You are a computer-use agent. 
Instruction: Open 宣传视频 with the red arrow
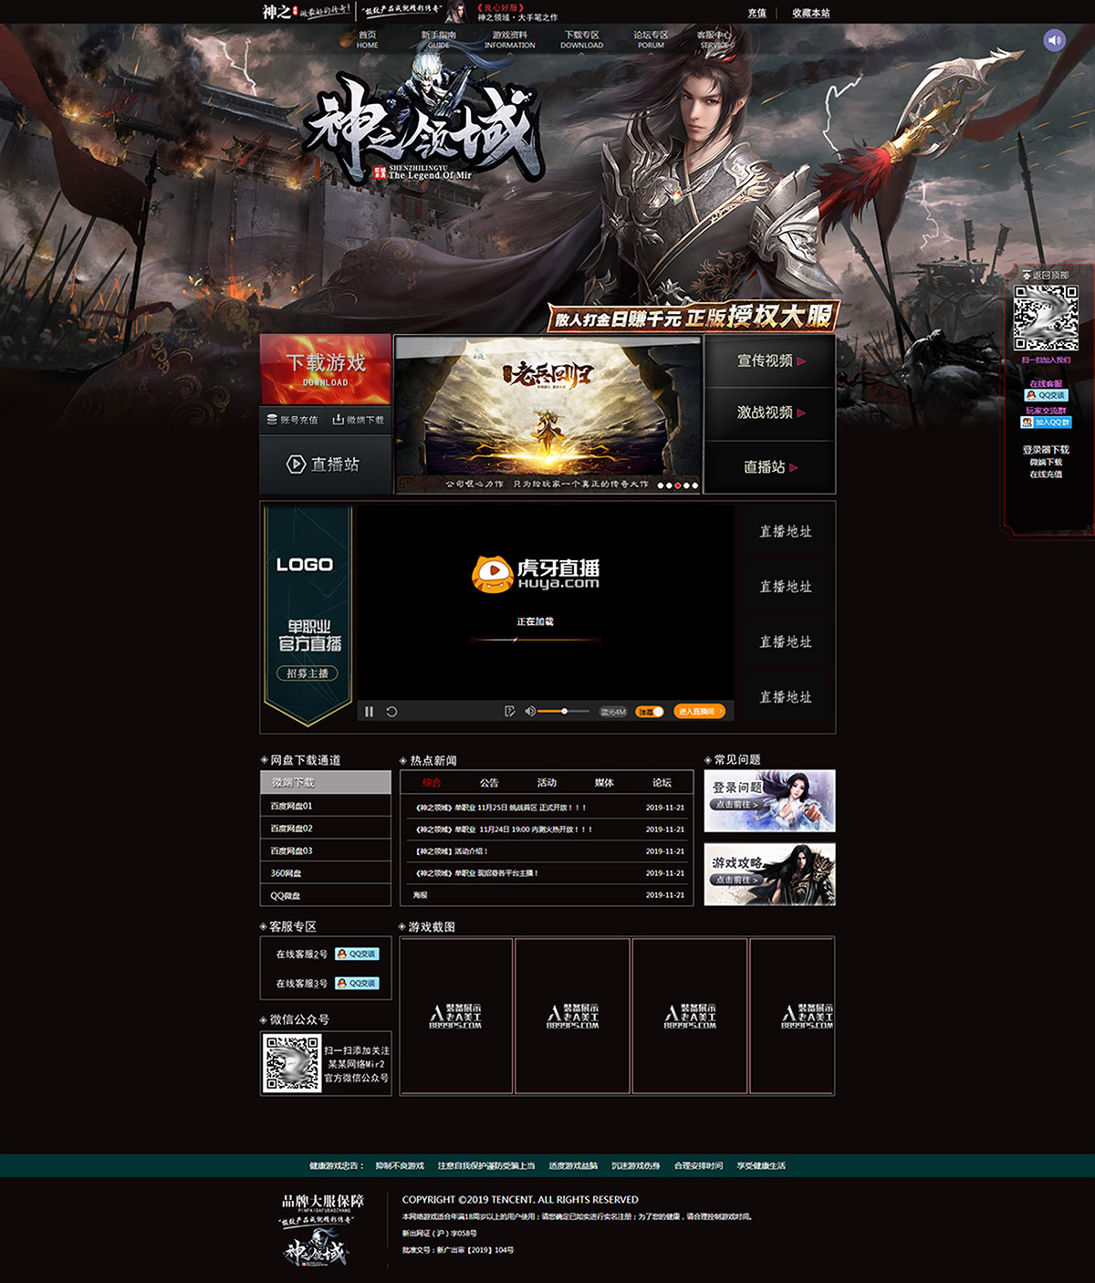pos(770,361)
